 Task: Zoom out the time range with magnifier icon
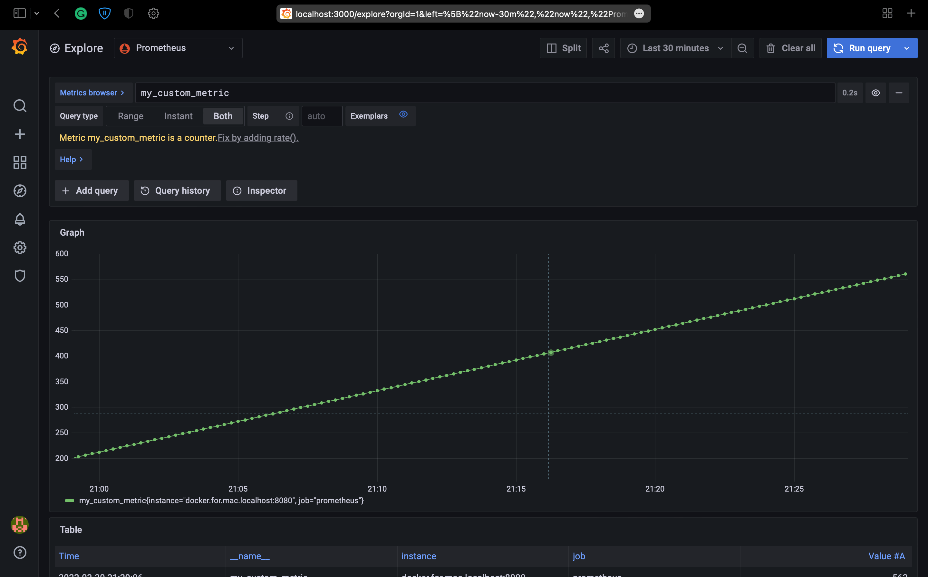coord(743,48)
